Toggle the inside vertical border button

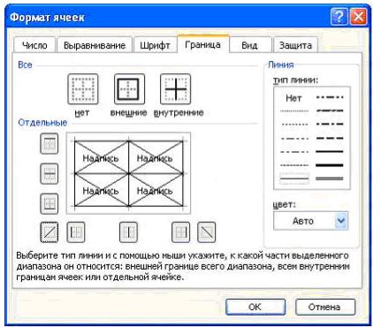click(x=128, y=232)
